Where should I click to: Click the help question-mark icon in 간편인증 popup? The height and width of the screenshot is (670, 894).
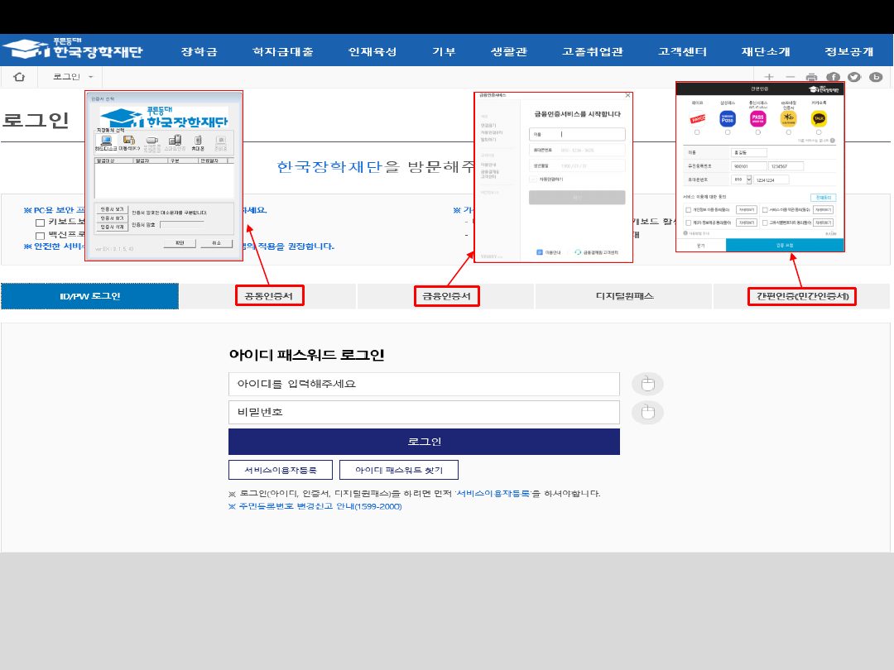click(x=833, y=141)
